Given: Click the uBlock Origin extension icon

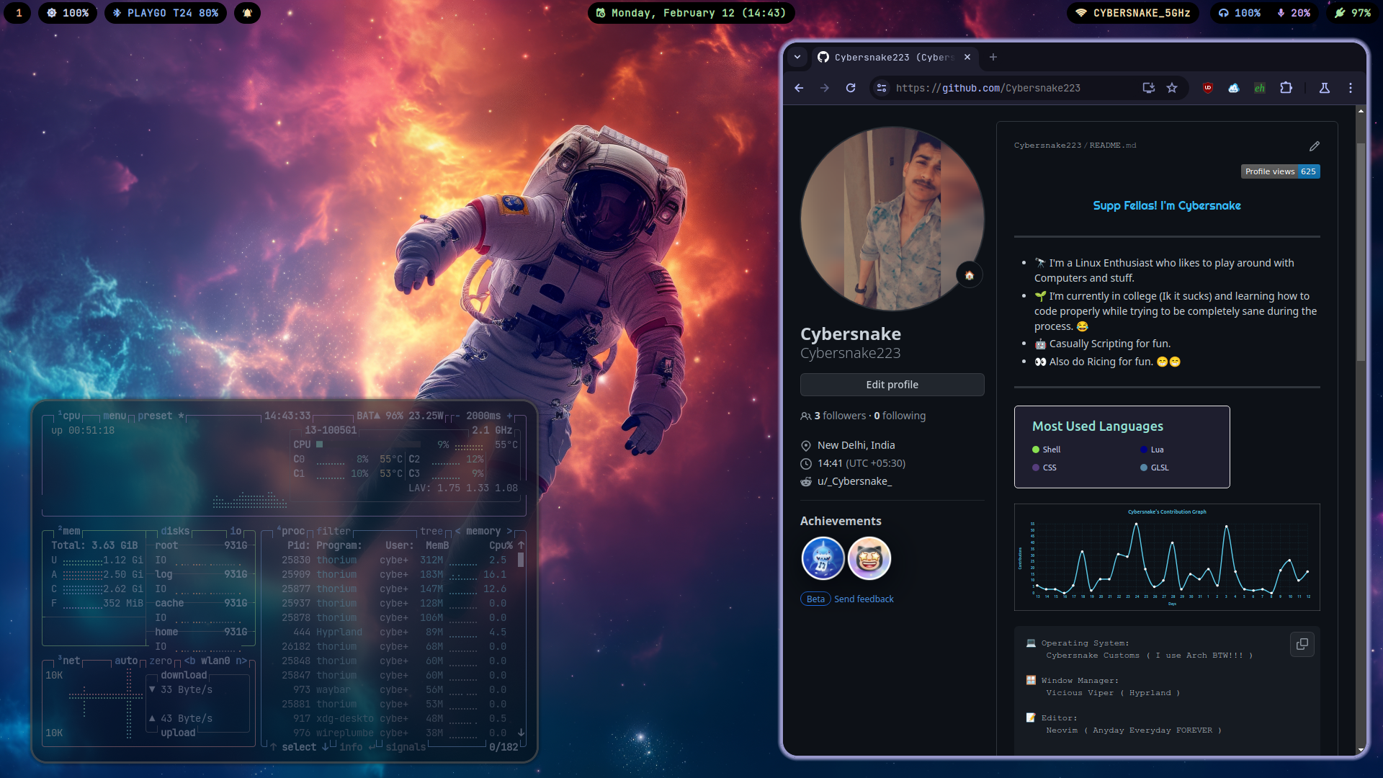Looking at the screenshot, I should tap(1208, 88).
